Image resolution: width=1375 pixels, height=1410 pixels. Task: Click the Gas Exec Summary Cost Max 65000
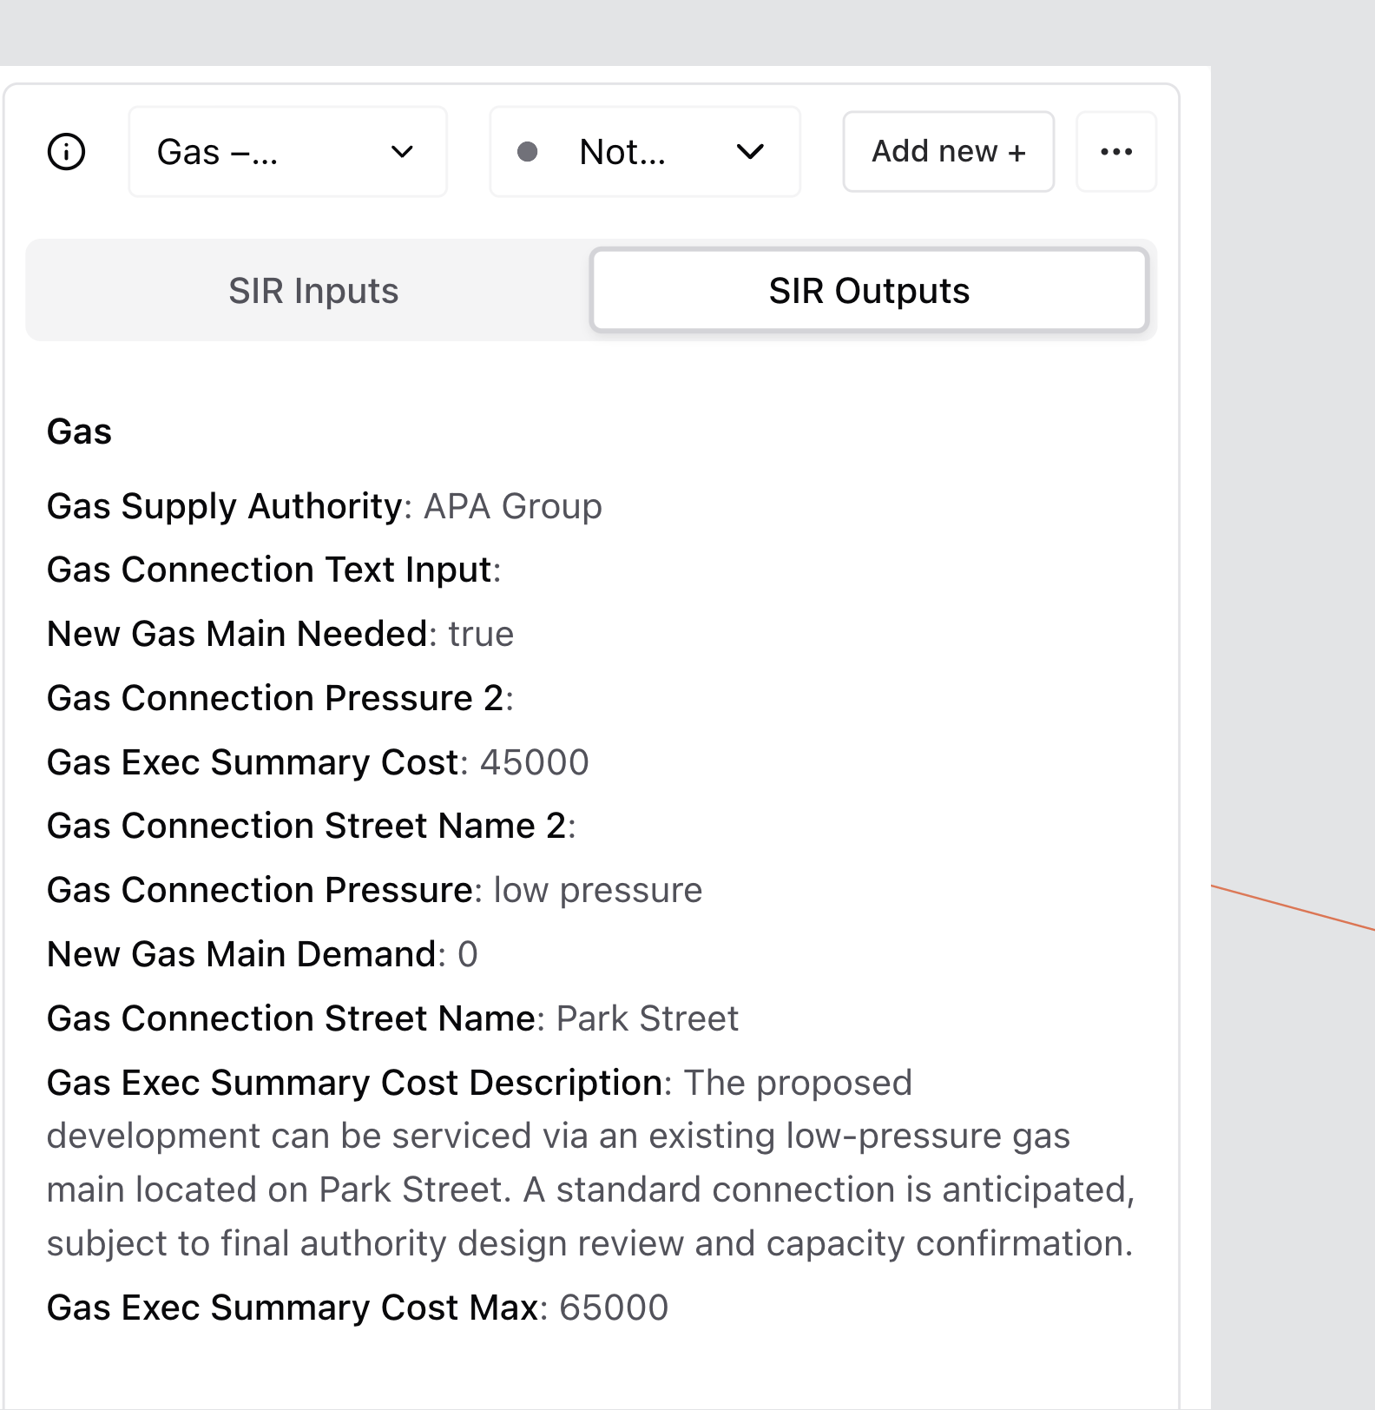(x=613, y=1308)
